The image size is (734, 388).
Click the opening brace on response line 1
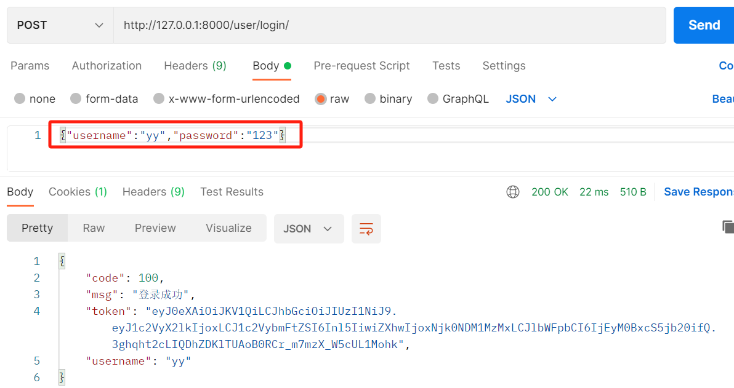(x=62, y=261)
